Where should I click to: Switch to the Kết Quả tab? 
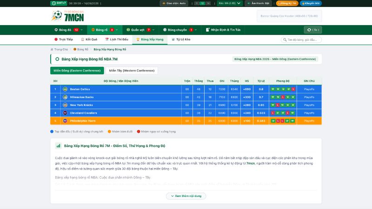click(89, 39)
